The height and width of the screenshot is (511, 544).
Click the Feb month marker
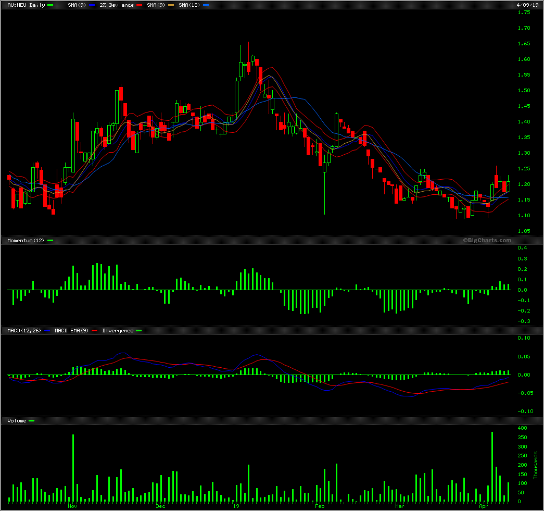(x=320, y=506)
